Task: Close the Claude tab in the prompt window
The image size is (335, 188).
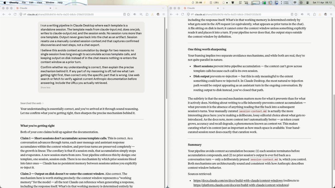Action: [x=51, y=8]
